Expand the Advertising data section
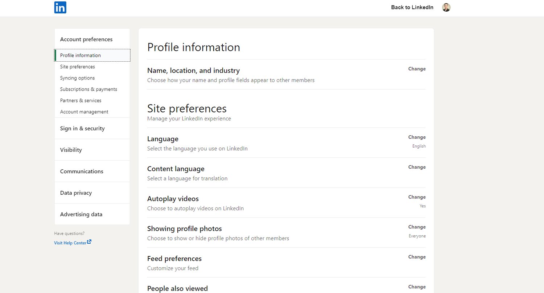Screen dimensions: 544x293 point(81,214)
